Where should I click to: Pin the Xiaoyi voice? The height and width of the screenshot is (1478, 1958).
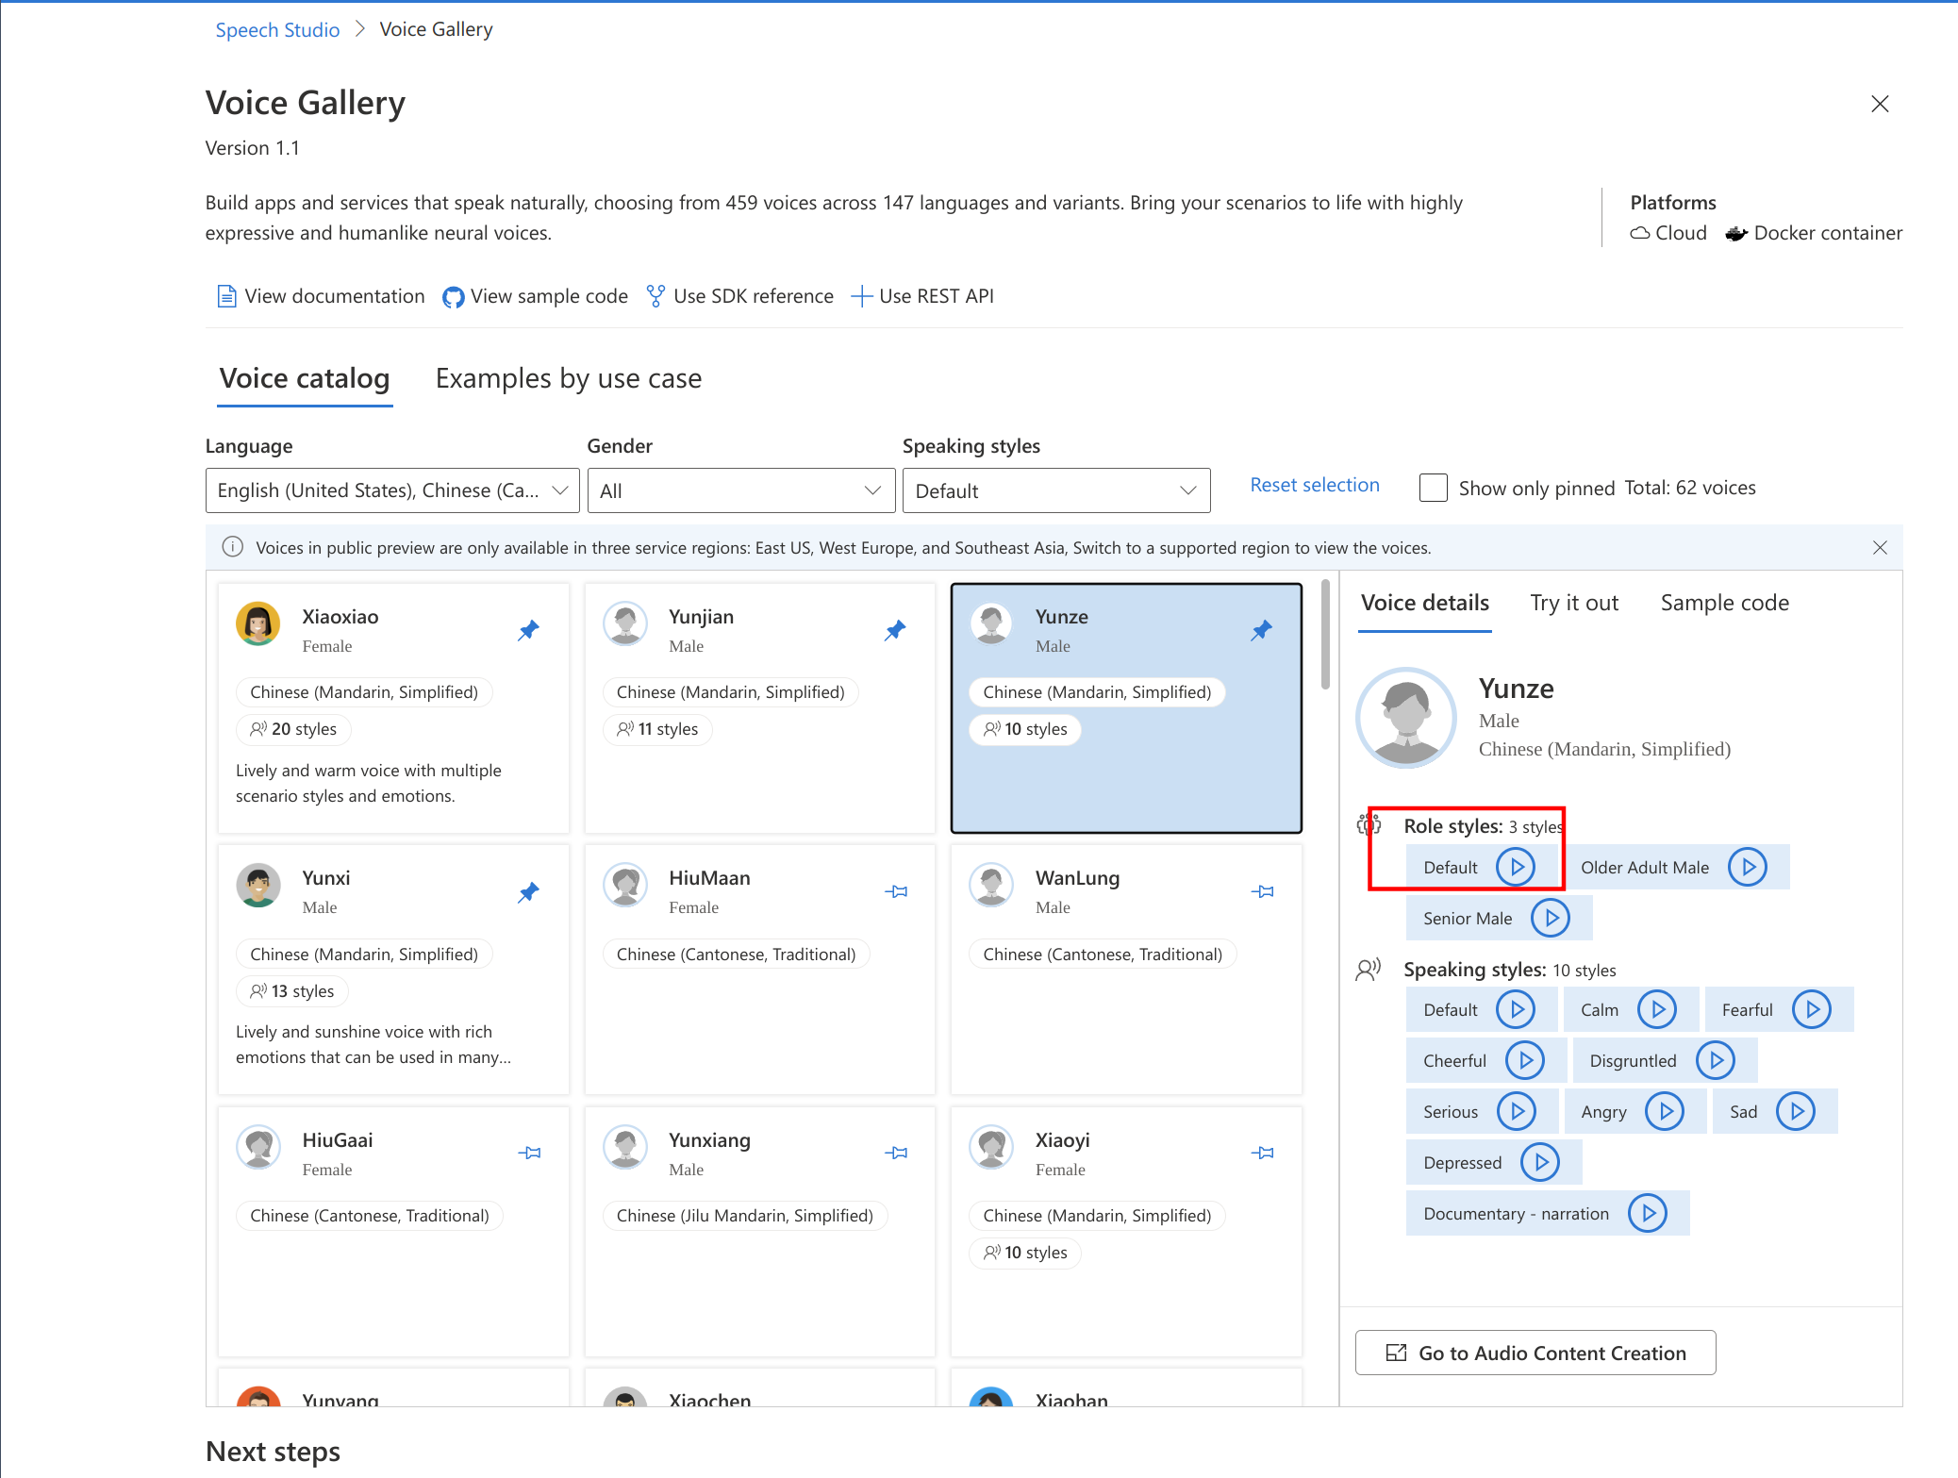pyautogui.click(x=1262, y=1153)
